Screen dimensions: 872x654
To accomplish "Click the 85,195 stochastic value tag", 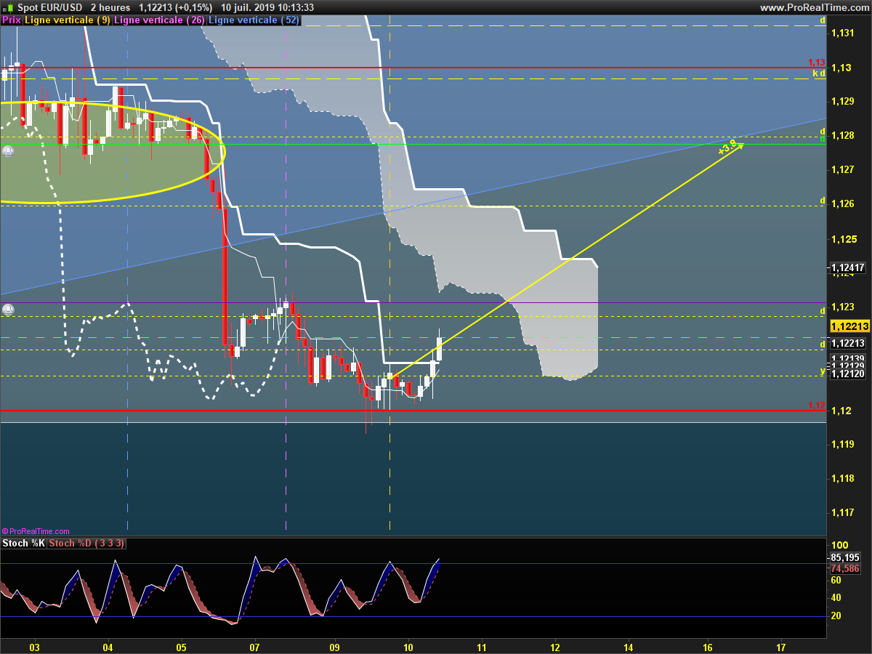I will pyautogui.click(x=846, y=557).
